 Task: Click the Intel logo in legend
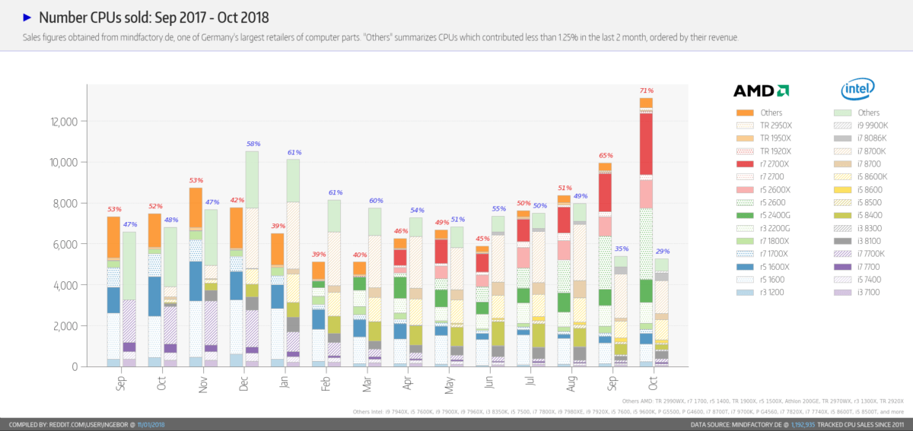(857, 90)
